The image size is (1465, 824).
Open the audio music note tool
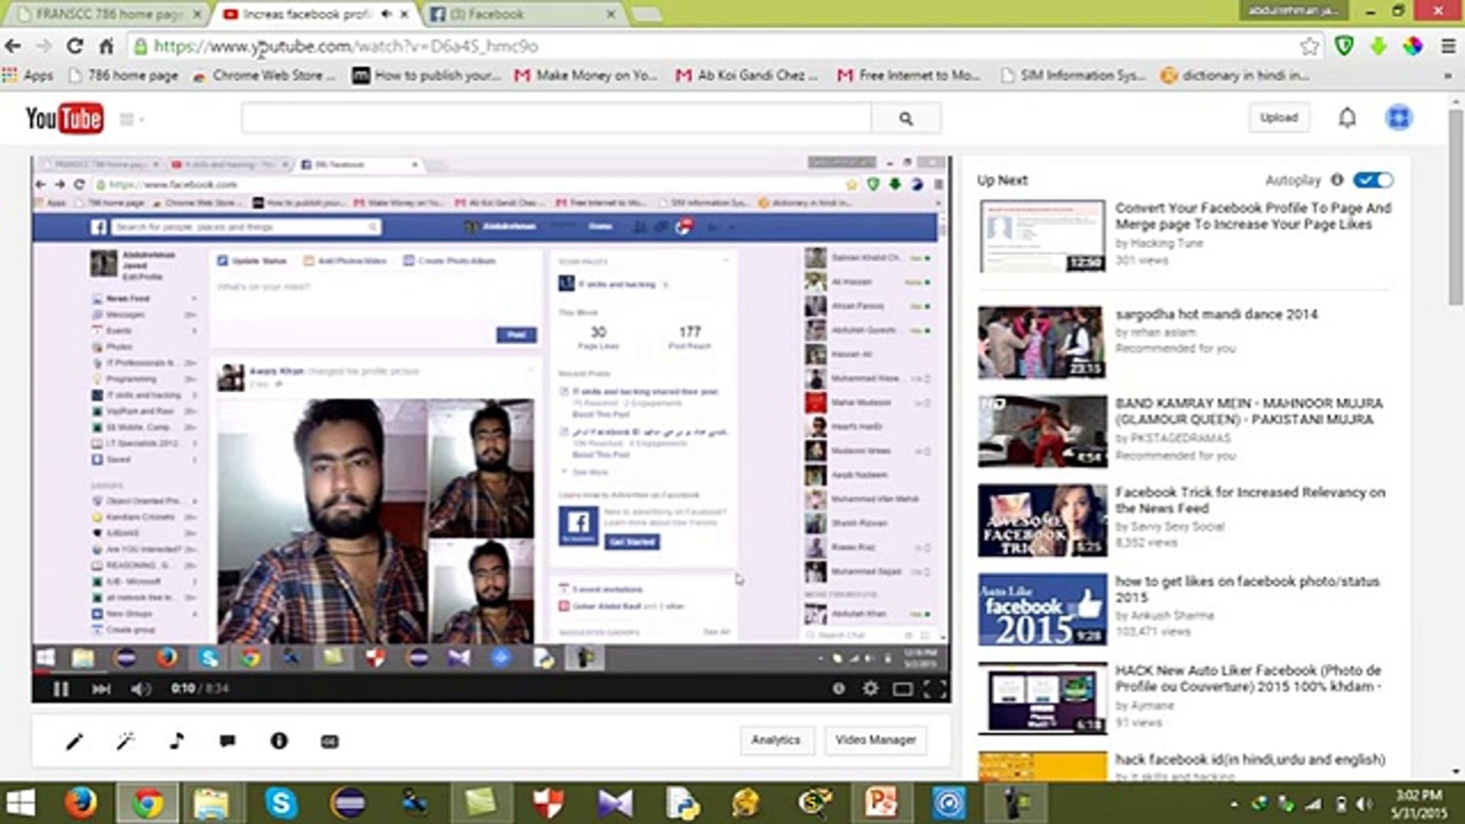coord(177,740)
